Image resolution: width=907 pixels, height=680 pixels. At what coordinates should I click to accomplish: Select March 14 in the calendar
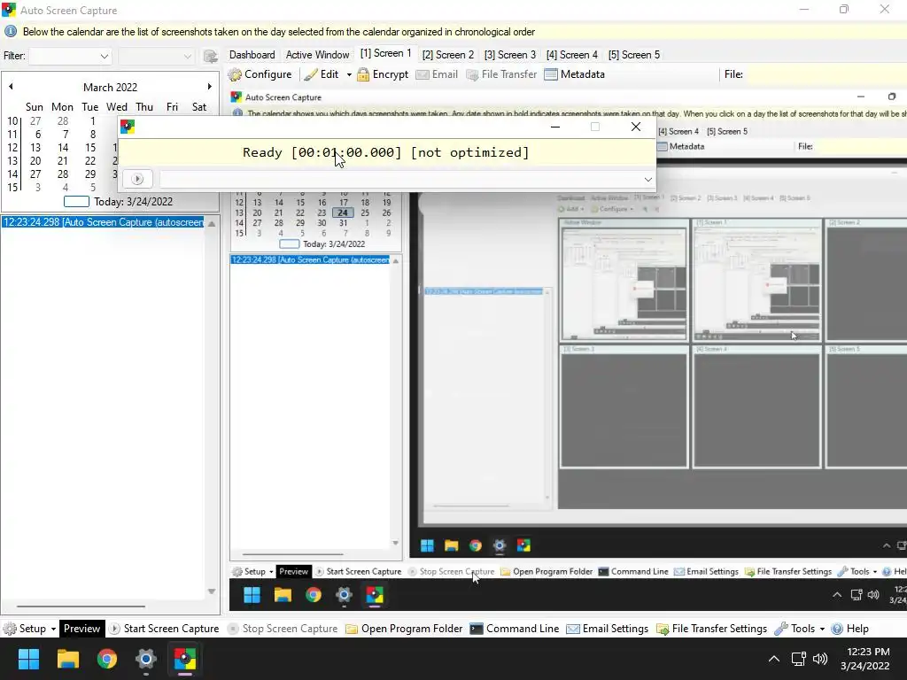coord(63,148)
